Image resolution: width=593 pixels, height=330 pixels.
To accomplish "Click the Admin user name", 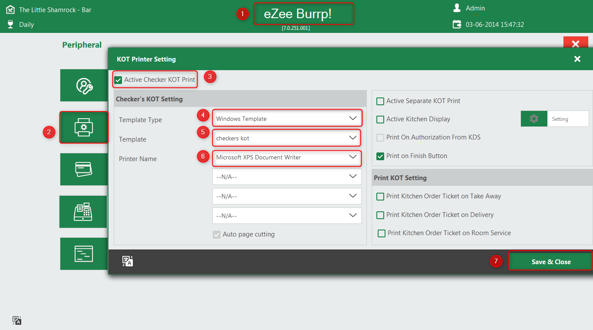I will pyautogui.click(x=475, y=8).
